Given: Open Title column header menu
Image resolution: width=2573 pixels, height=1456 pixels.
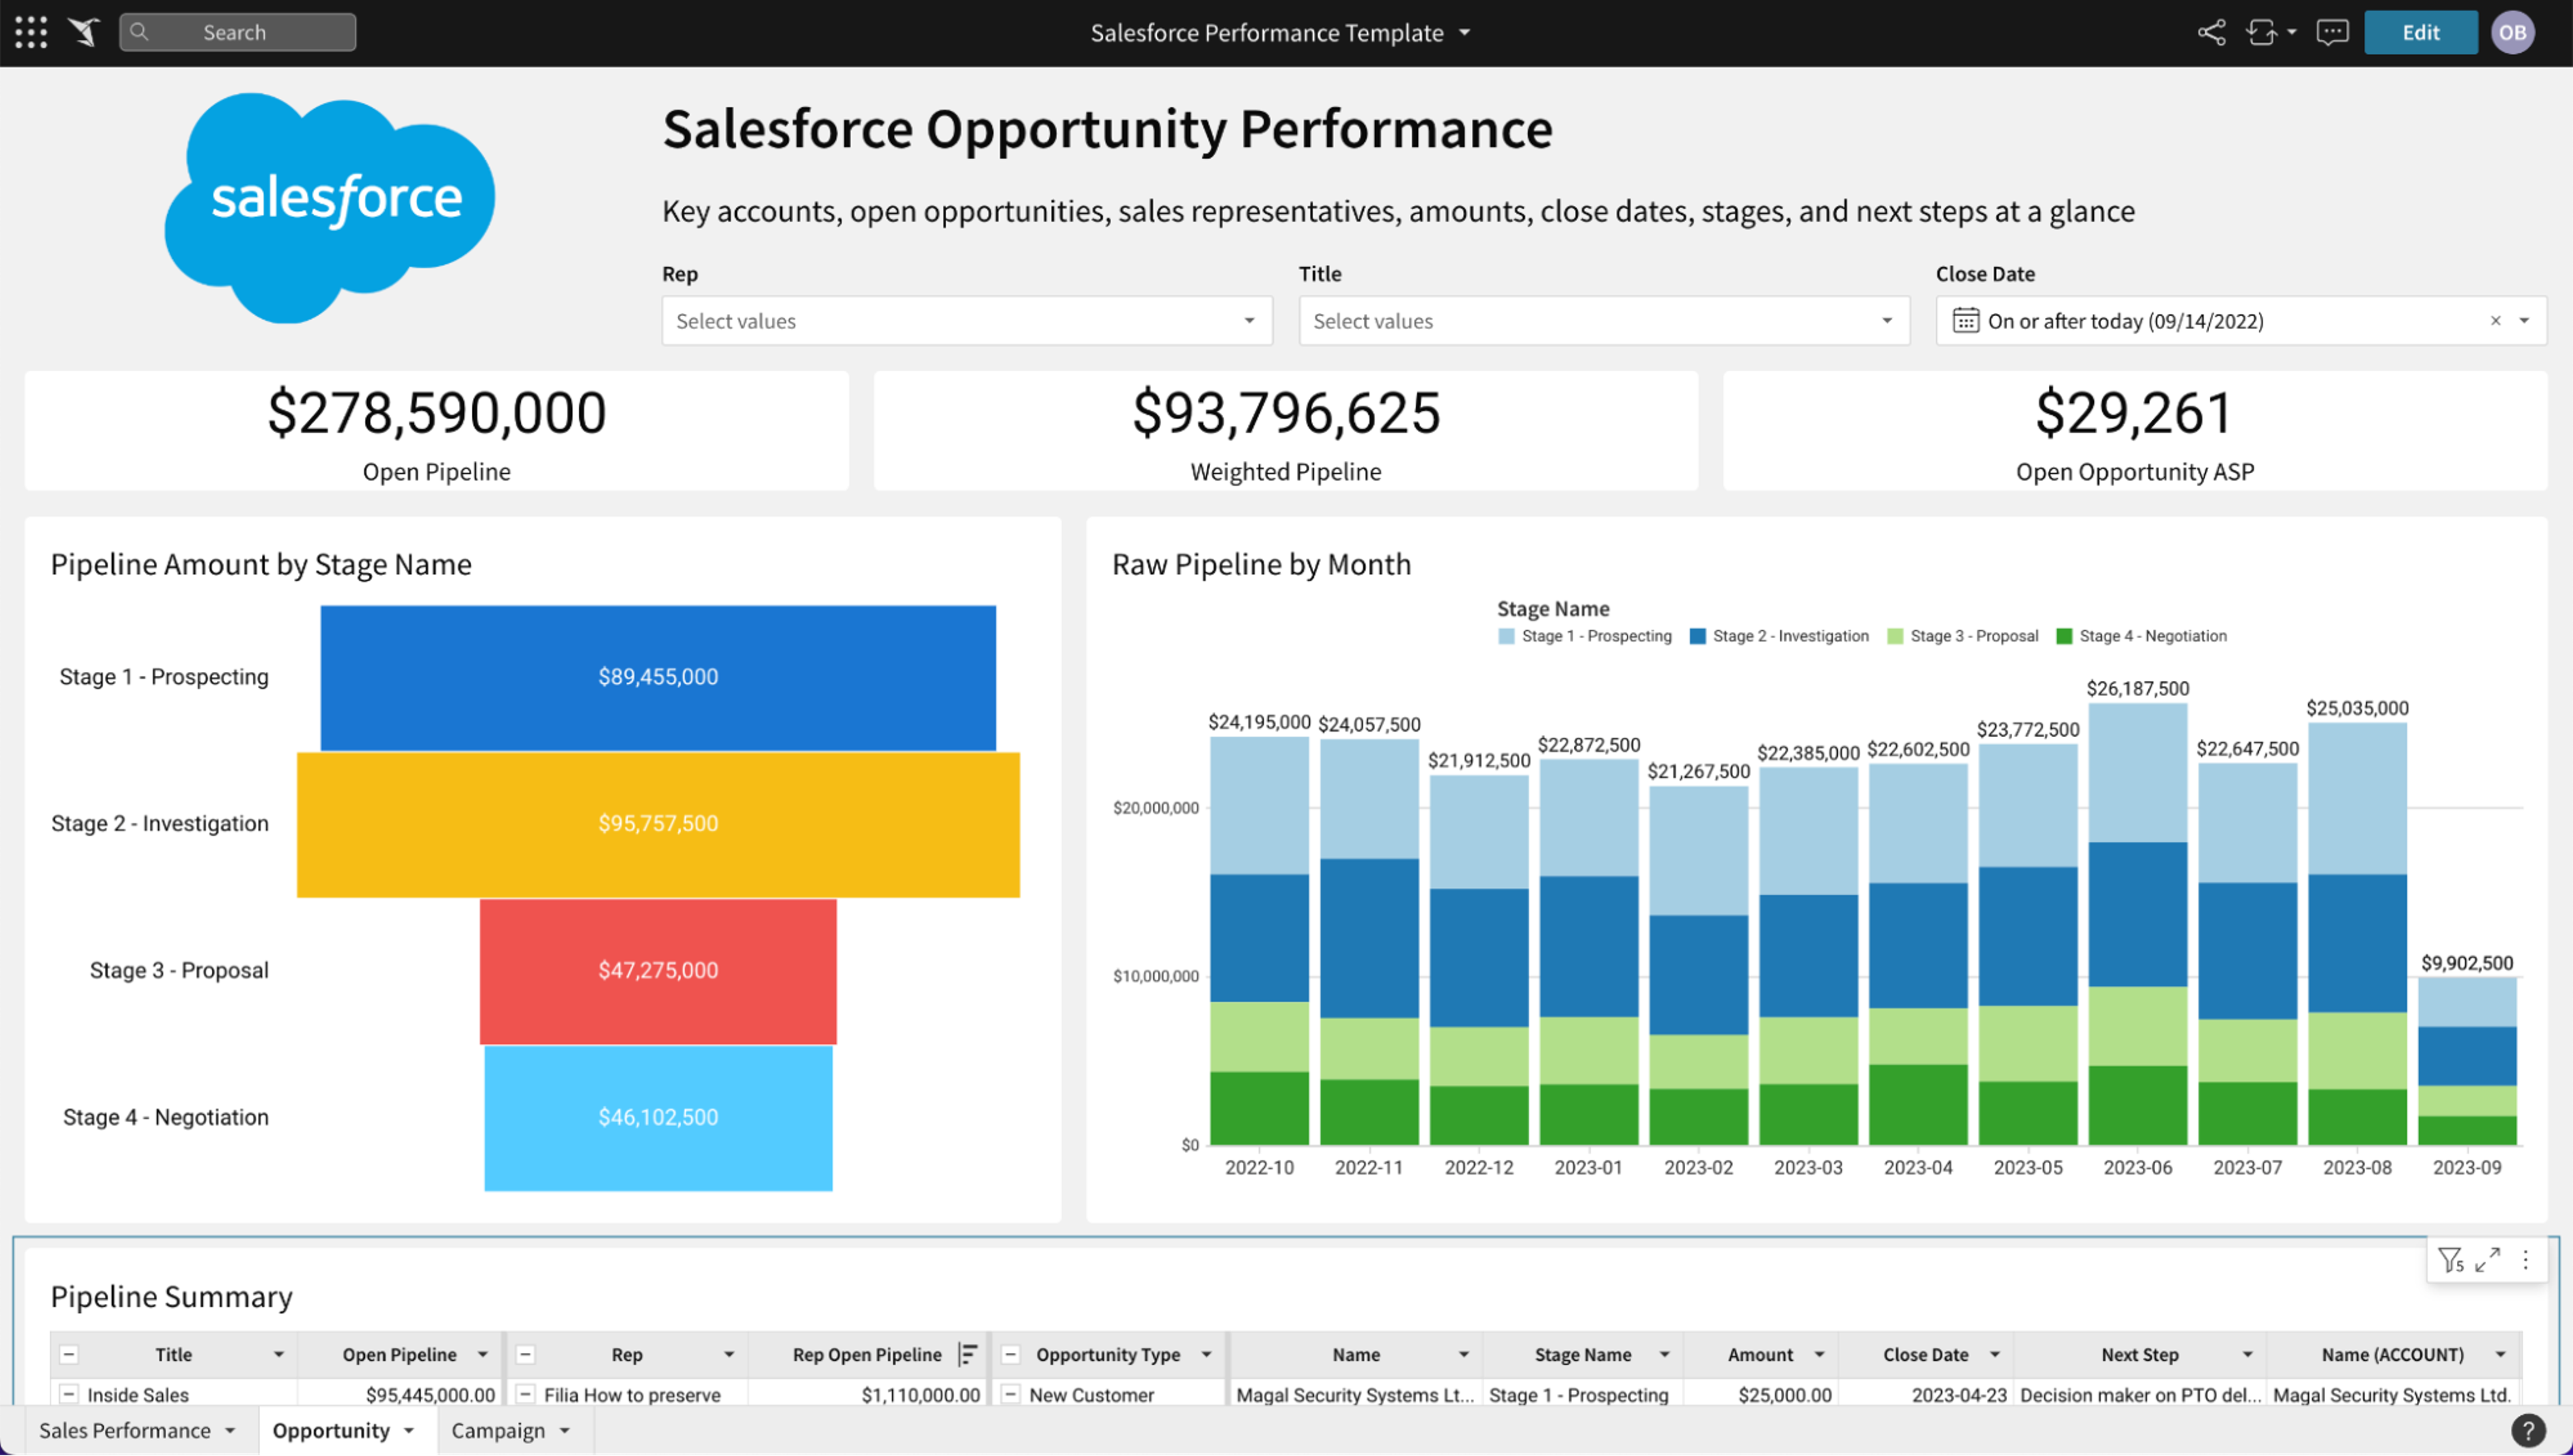Looking at the screenshot, I should point(279,1354).
